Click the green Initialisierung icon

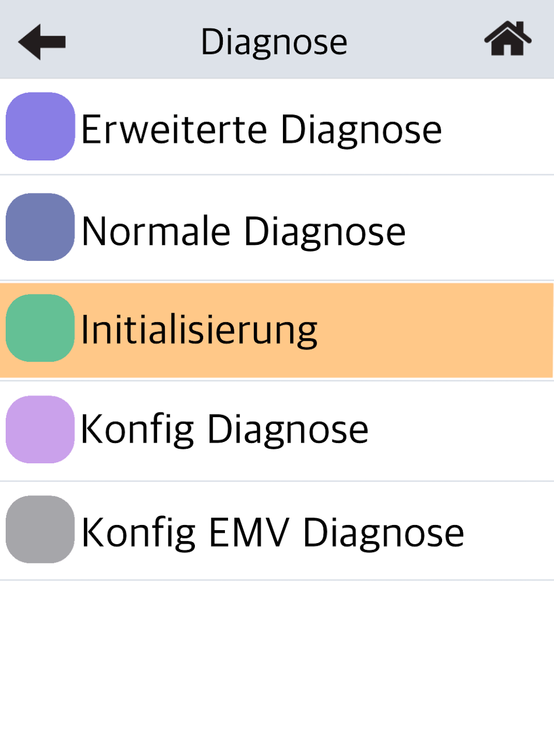[x=40, y=328]
